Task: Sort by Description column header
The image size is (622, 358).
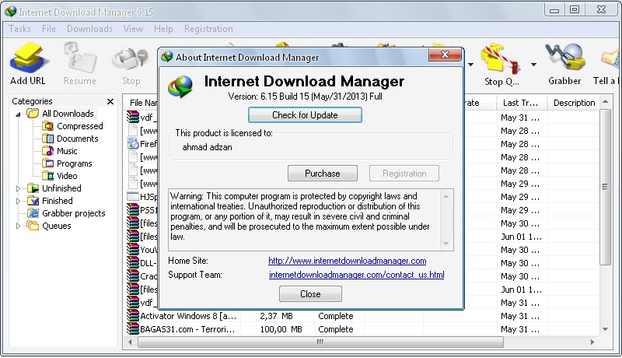Action: [574, 103]
